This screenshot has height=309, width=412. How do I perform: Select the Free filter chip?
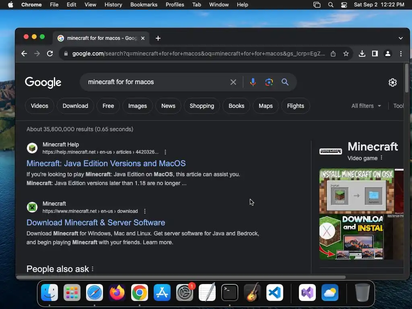point(108,106)
